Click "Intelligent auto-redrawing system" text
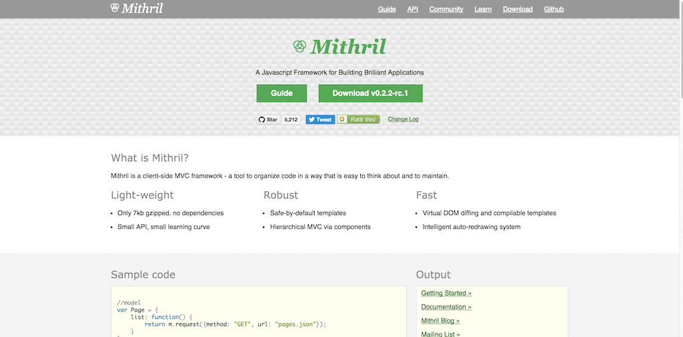This screenshot has height=337, width=683. coord(472,227)
